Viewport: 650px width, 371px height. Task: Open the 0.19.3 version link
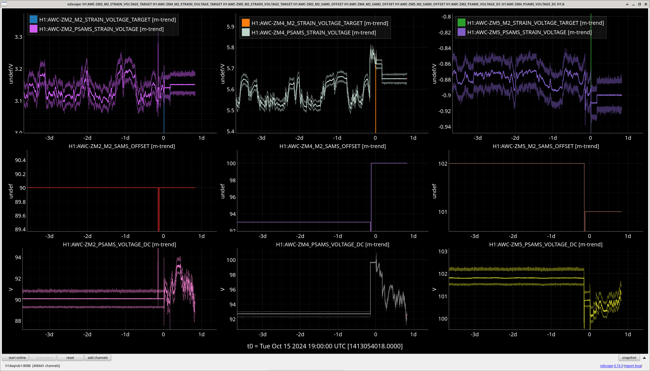coord(618,366)
